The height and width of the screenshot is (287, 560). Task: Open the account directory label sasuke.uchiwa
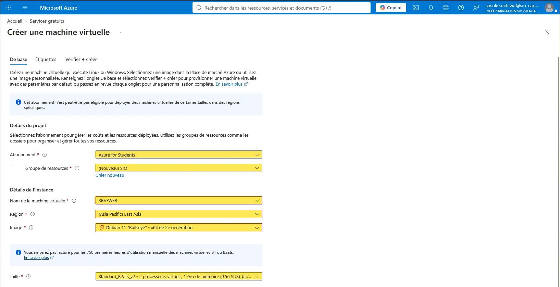(x=512, y=8)
